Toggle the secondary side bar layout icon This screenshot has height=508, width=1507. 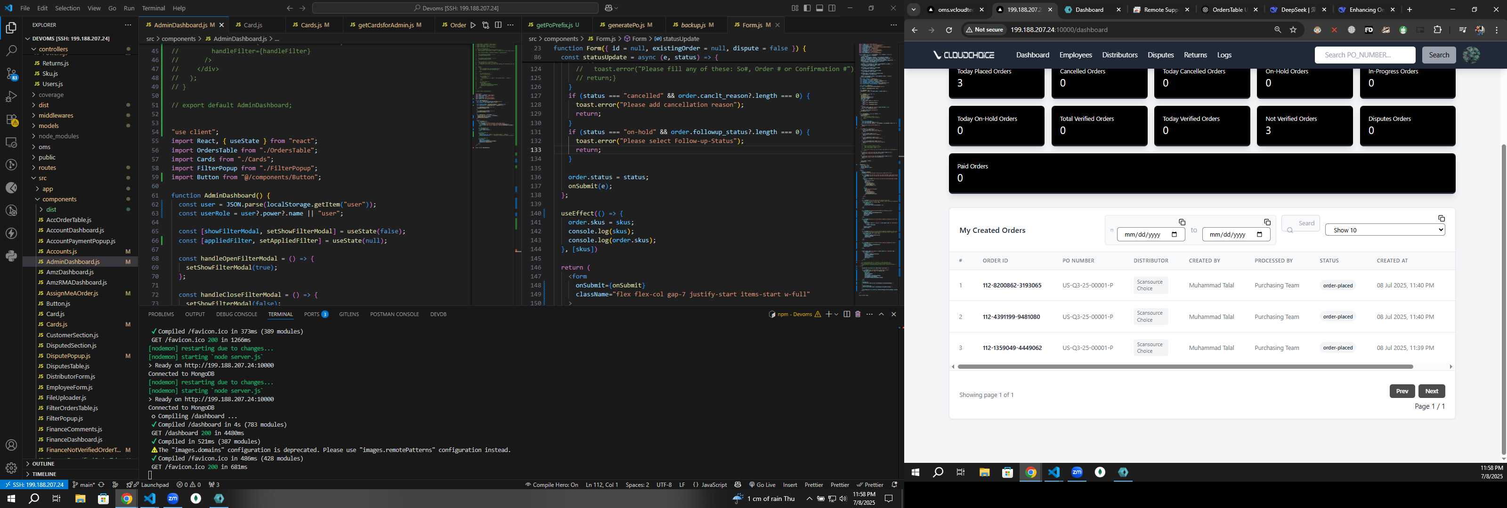point(832,8)
